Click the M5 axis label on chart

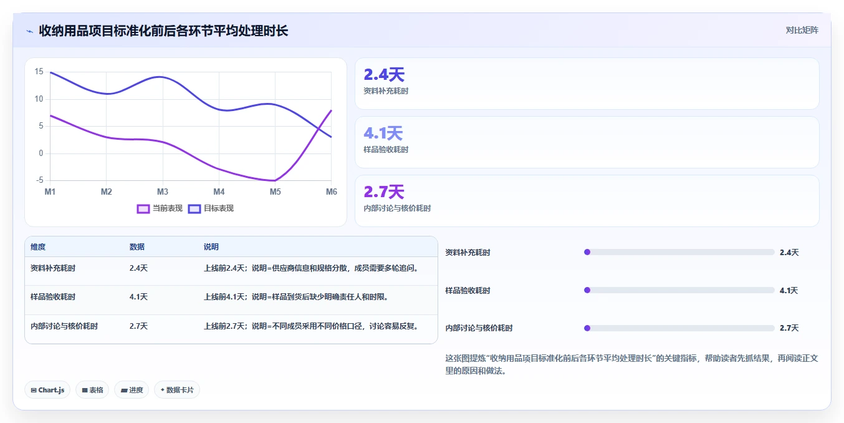pyautogui.click(x=276, y=192)
